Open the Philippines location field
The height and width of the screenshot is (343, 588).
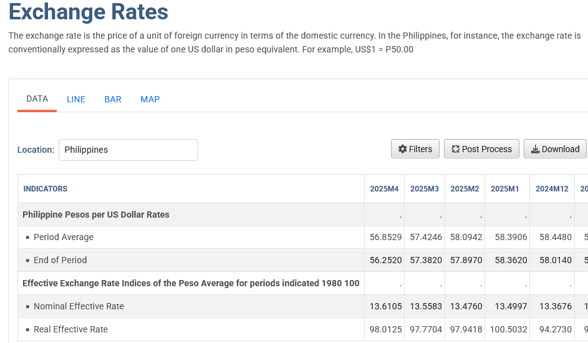[x=128, y=150]
